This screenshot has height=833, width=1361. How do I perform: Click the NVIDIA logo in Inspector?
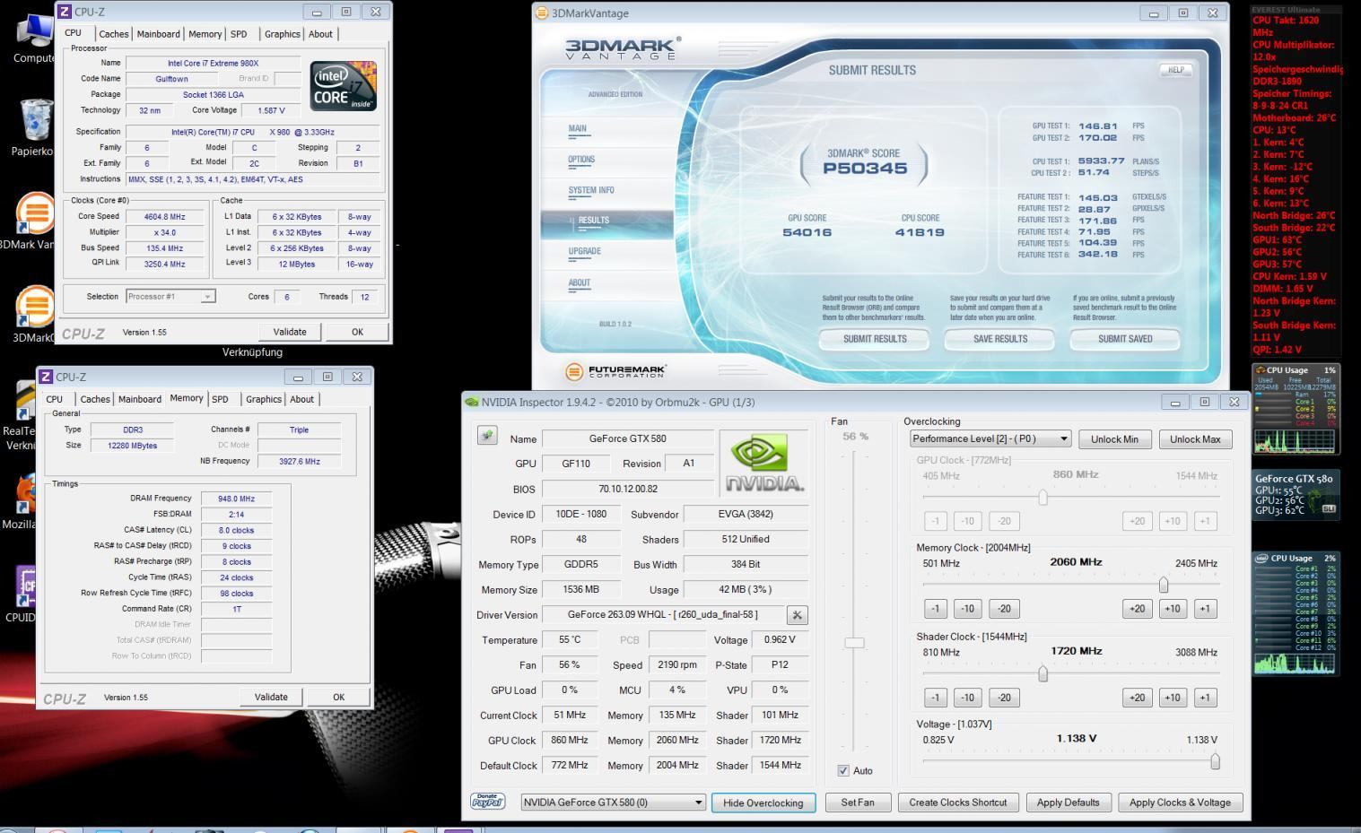[x=765, y=464]
